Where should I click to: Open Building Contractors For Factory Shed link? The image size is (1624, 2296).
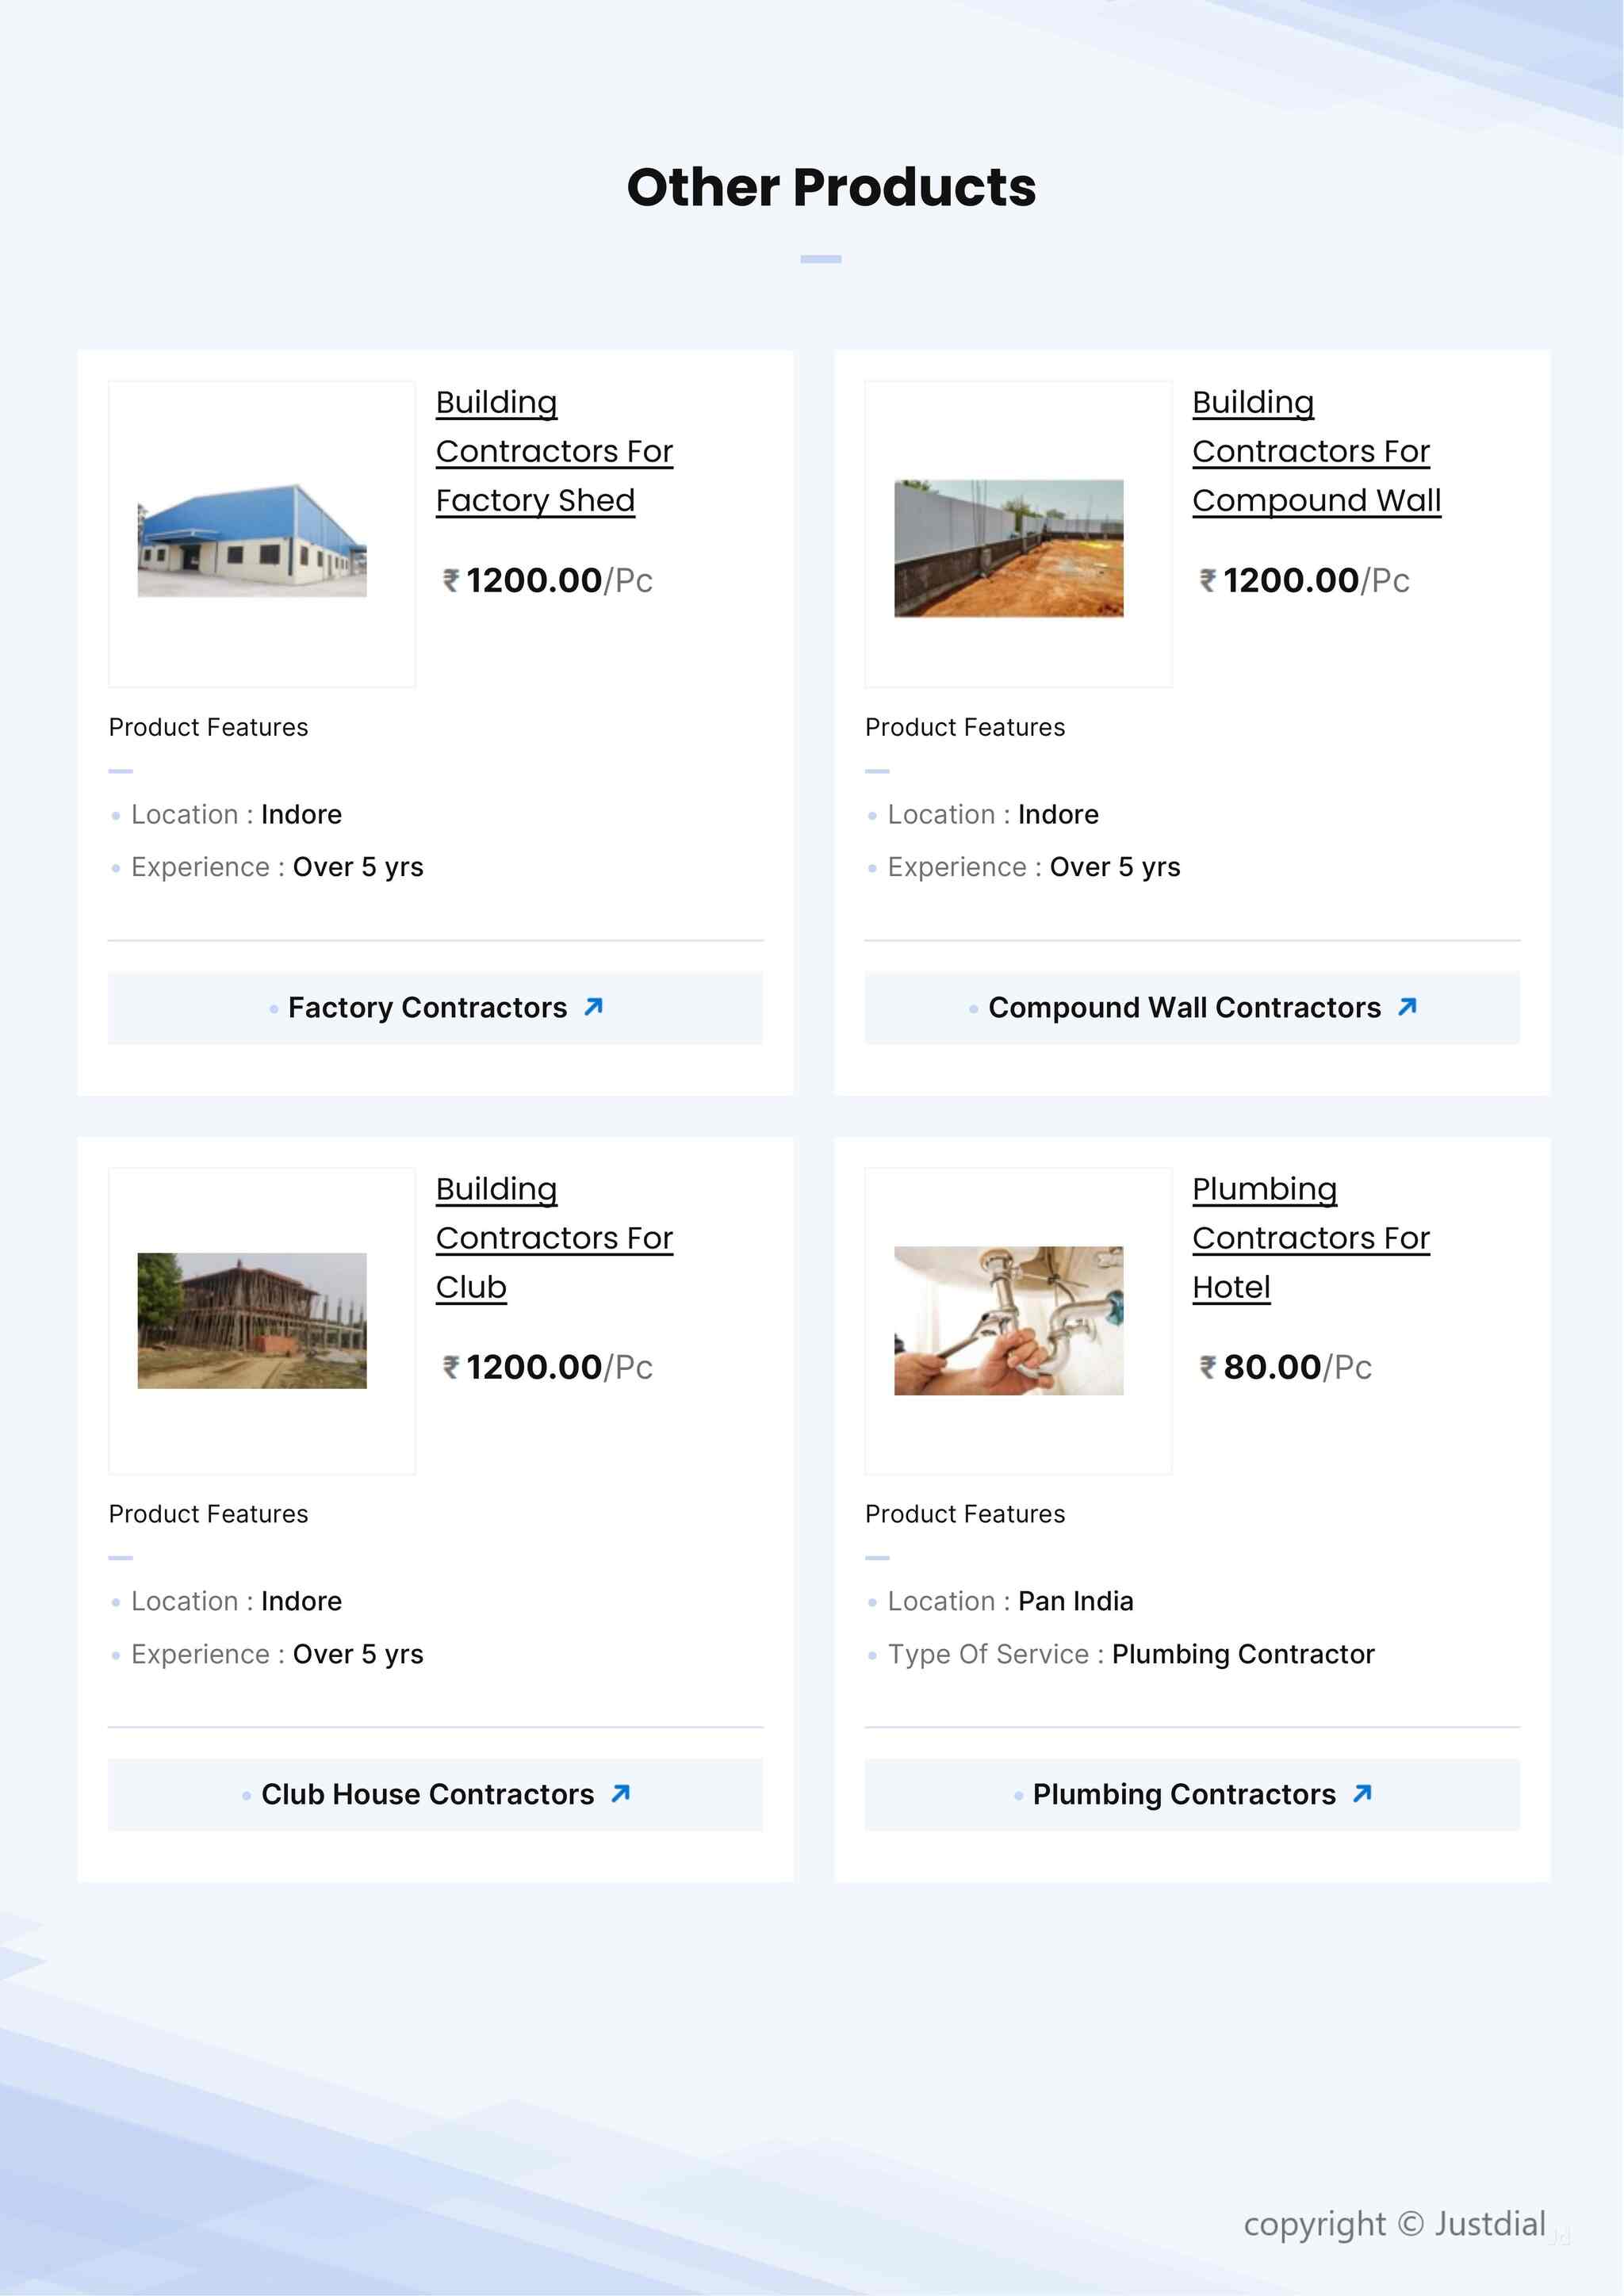pos(554,451)
